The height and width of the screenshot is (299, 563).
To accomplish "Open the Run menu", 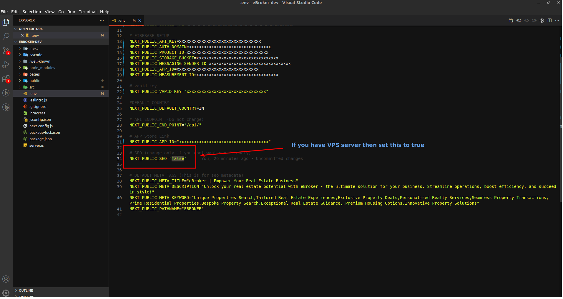I will [x=71, y=12].
